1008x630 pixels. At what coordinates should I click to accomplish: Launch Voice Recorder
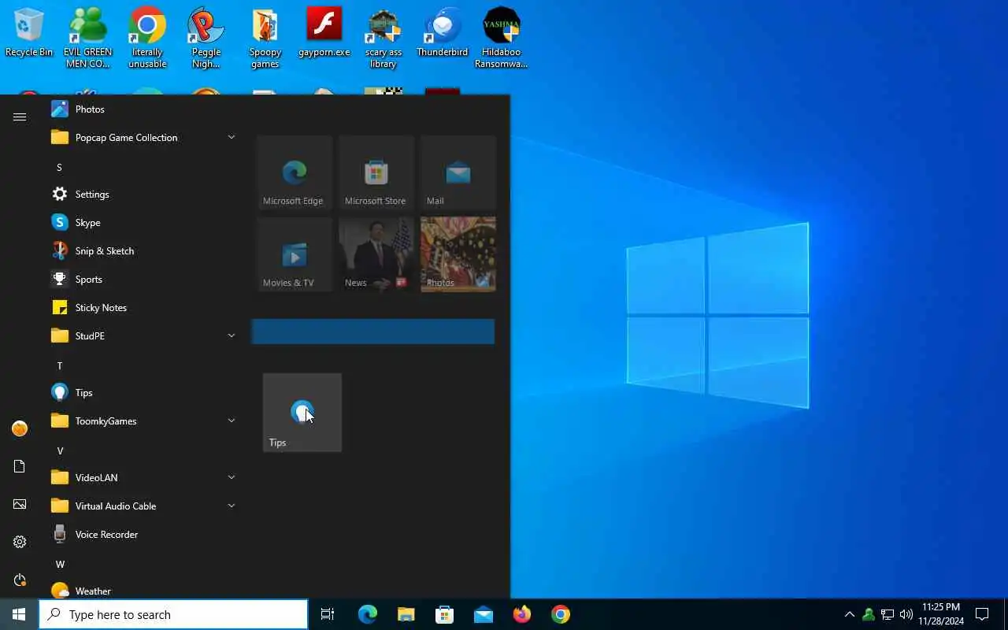click(x=143, y=534)
